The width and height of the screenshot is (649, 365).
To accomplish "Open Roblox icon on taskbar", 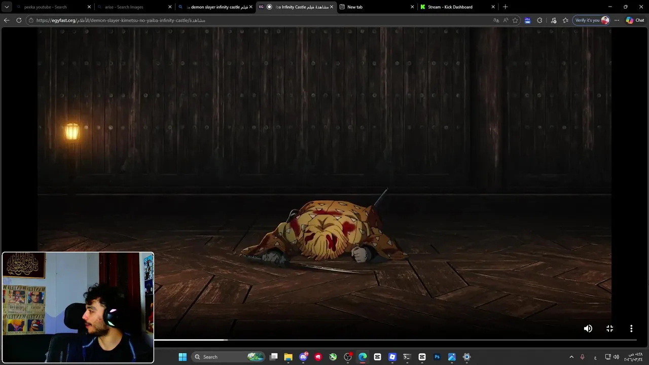I will point(392,357).
